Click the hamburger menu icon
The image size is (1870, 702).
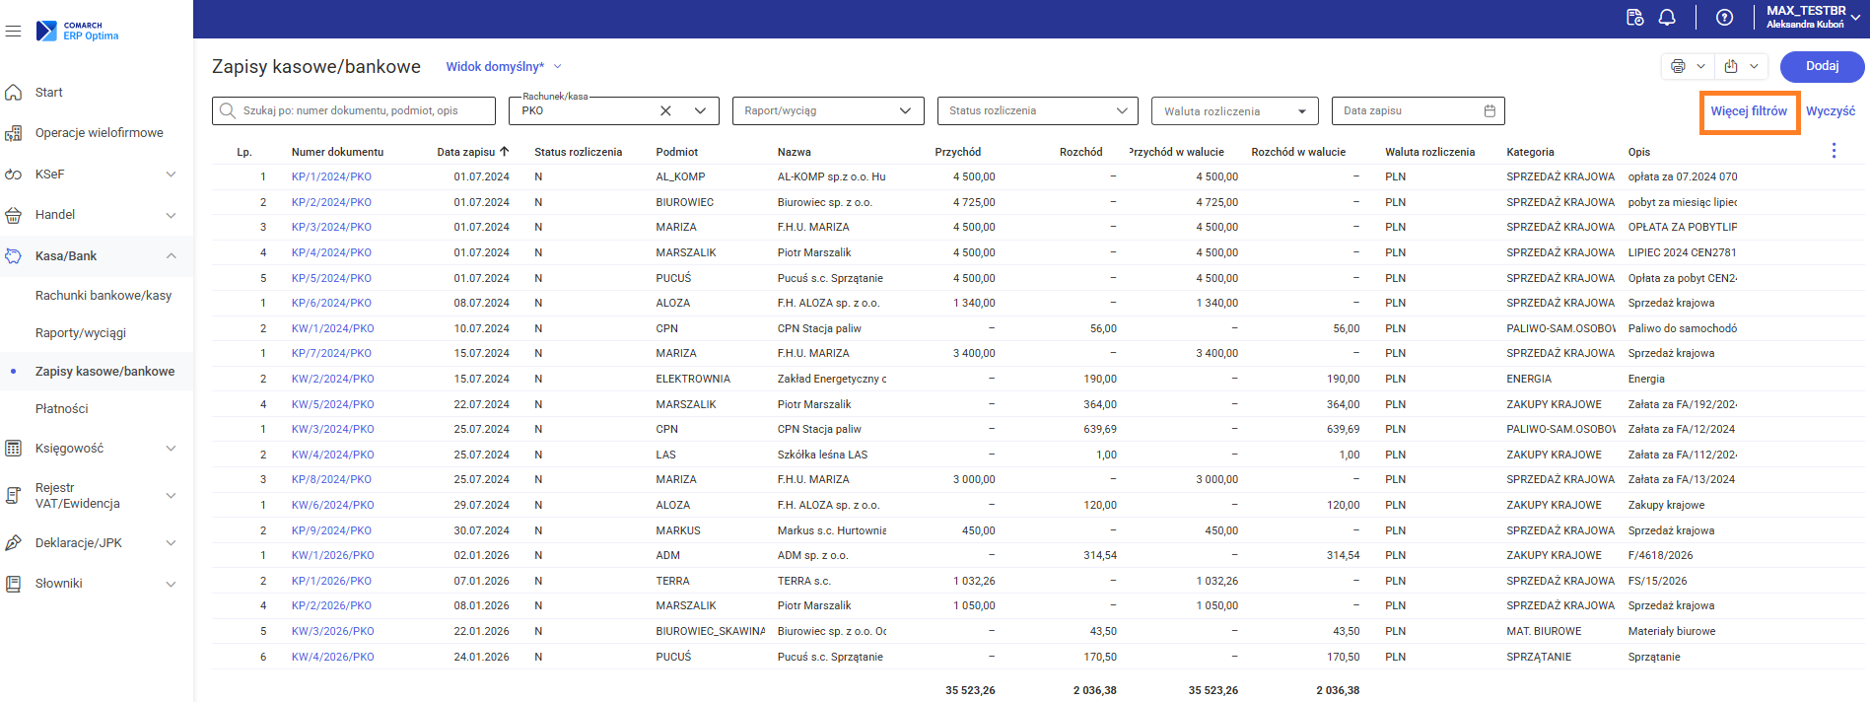pyautogui.click(x=13, y=32)
